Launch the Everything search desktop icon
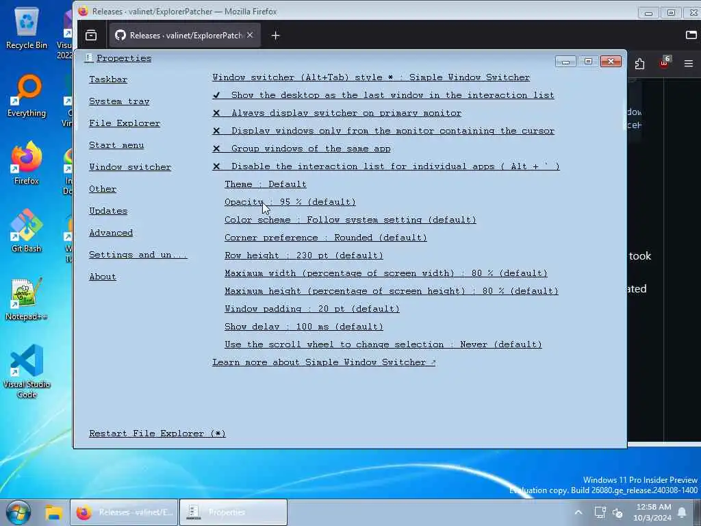 tap(27, 96)
